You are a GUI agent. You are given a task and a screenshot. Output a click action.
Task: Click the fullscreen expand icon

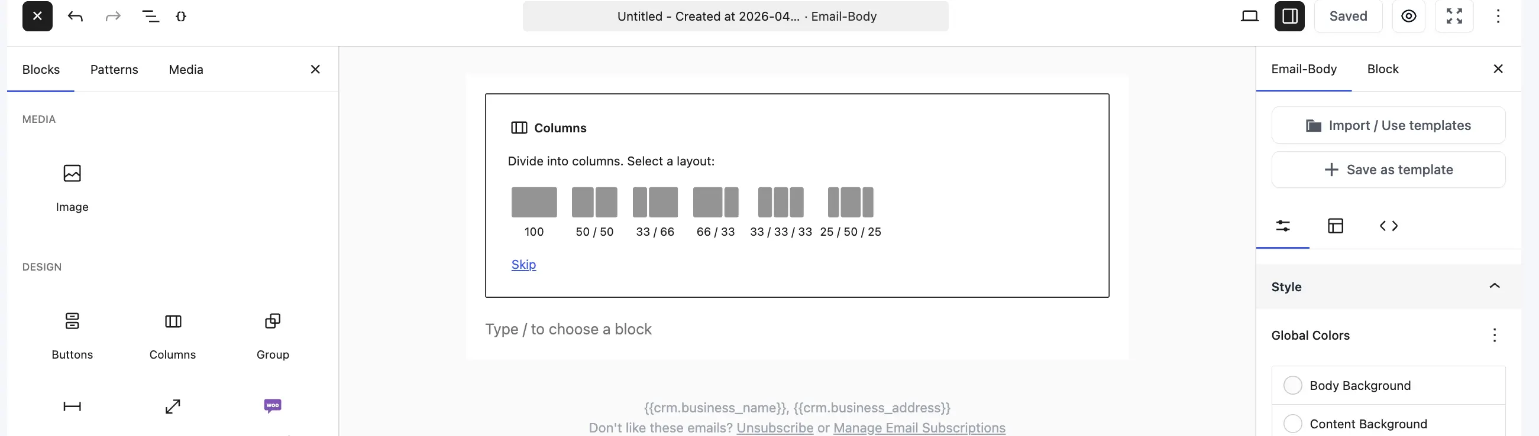tap(1454, 16)
